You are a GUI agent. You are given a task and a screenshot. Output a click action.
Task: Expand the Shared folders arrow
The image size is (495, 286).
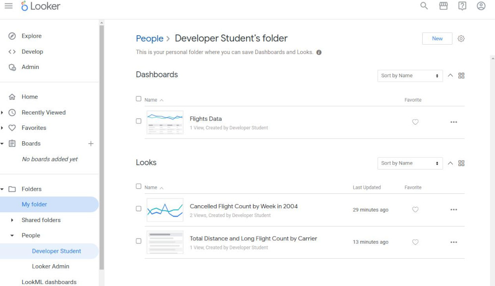point(12,220)
